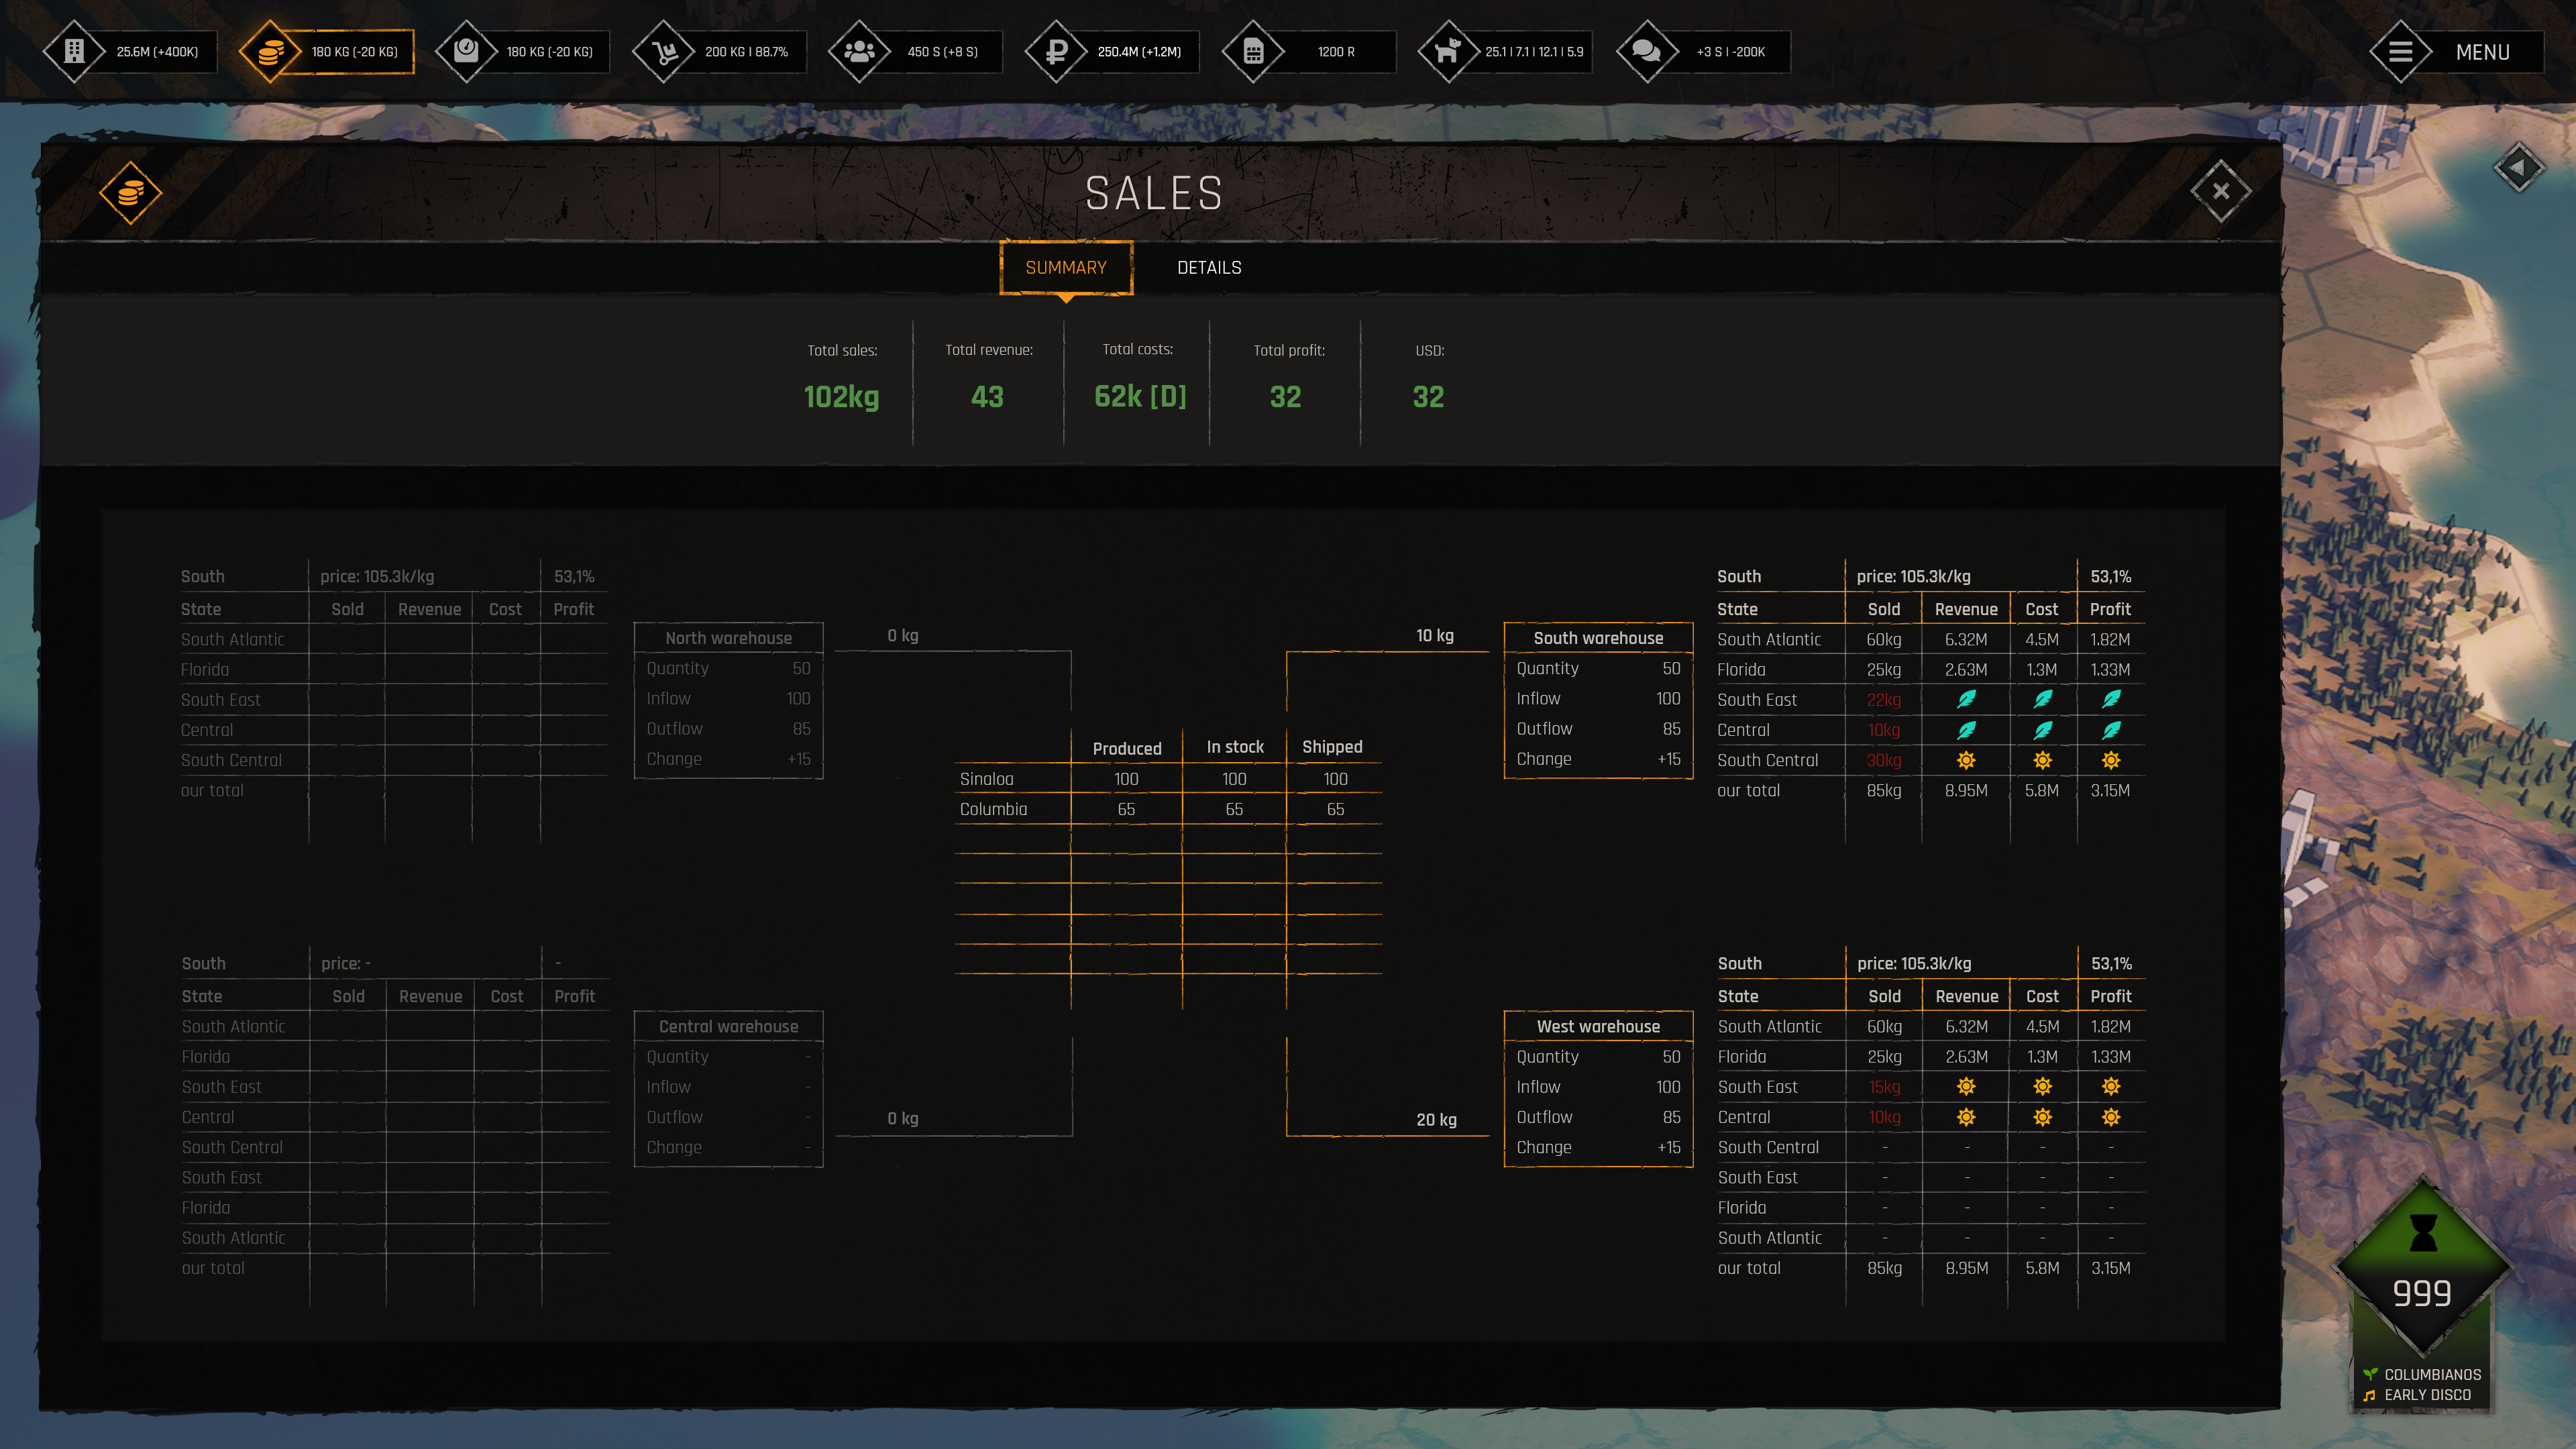Close the Sales panel
The width and height of the screenshot is (2576, 1449).
[x=2220, y=191]
